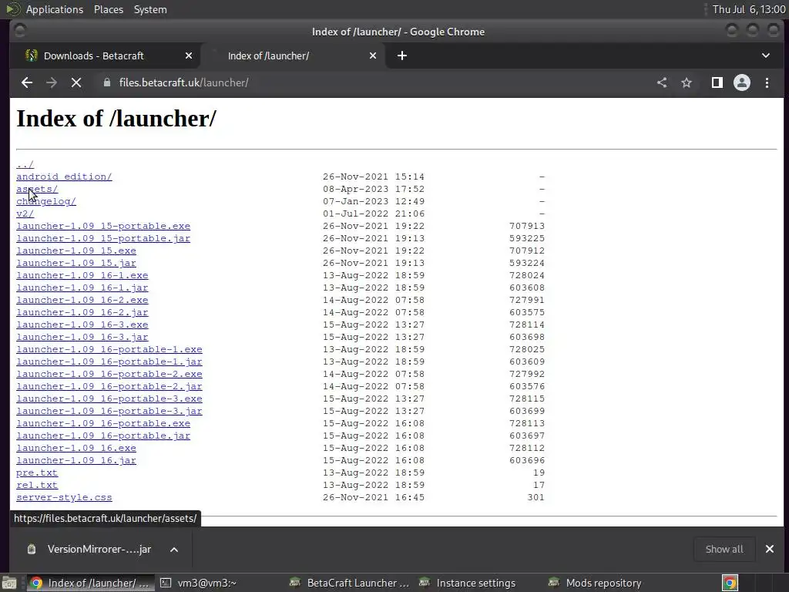Download launcher-1.09_16-portable.jar

click(103, 436)
